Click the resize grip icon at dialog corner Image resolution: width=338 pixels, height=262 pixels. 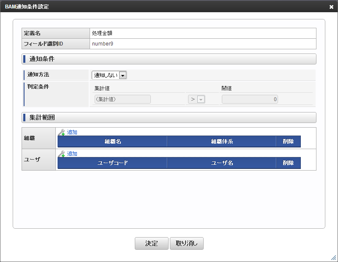333,257
